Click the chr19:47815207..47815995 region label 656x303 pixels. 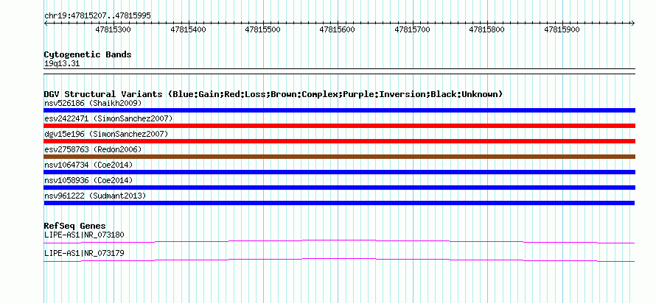97,16
